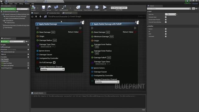Open the Details view options eye dropdown
Image resolution: width=199 pixels, height=112 pixels.
197,9
